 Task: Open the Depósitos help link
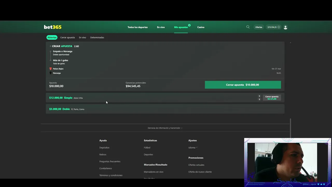pos(104,148)
